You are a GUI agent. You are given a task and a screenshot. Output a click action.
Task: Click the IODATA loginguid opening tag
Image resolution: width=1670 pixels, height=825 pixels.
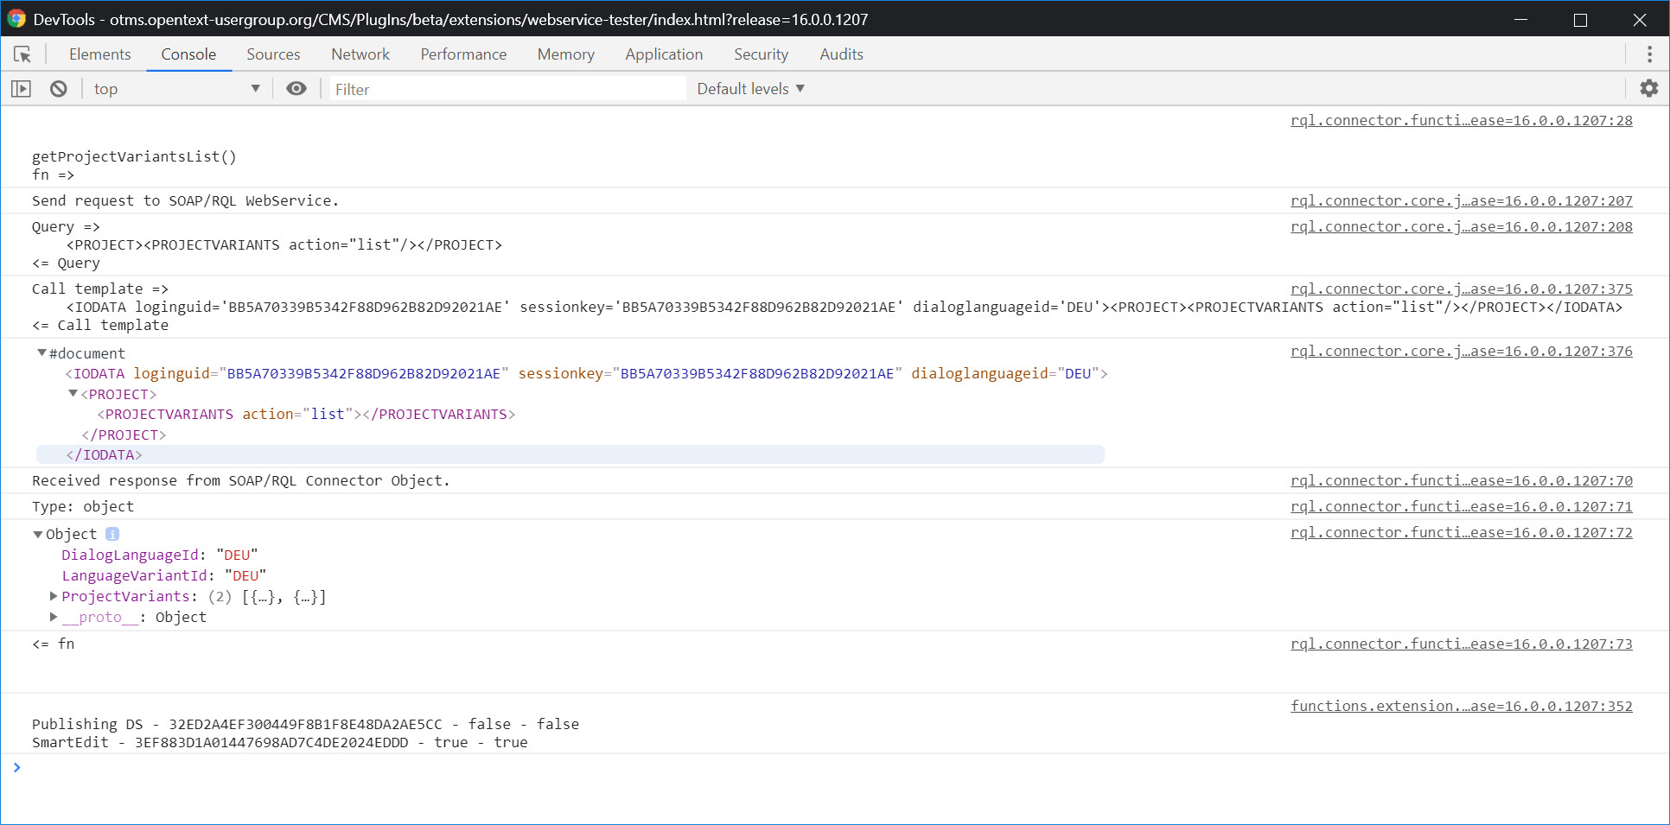586,373
